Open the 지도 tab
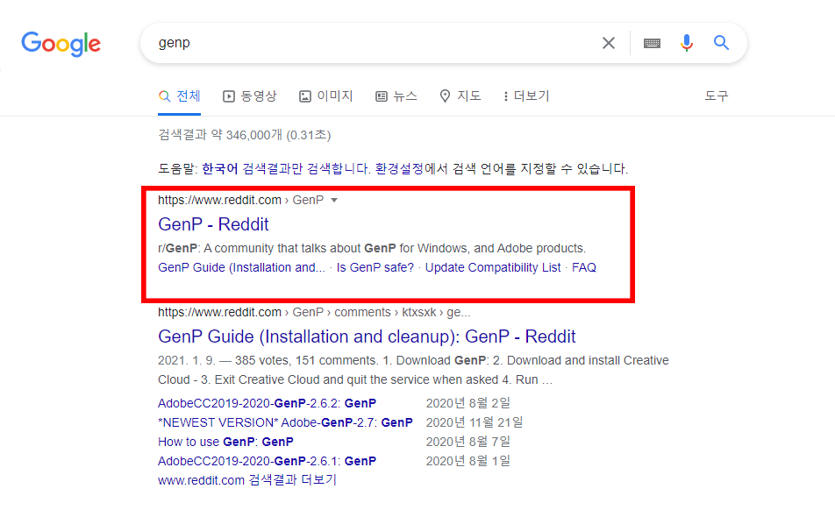This screenshot has width=835, height=510. 460,96
